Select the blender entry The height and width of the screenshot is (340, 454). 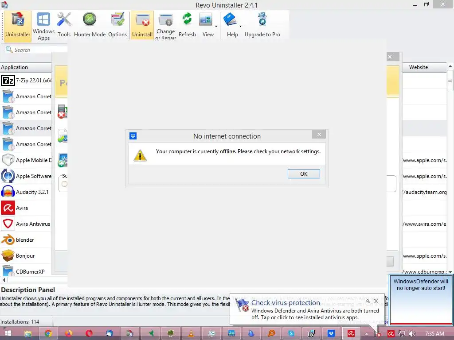(x=26, y=240)
